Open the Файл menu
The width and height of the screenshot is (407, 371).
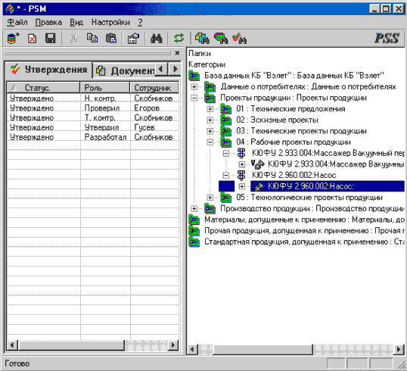[17, 23]
